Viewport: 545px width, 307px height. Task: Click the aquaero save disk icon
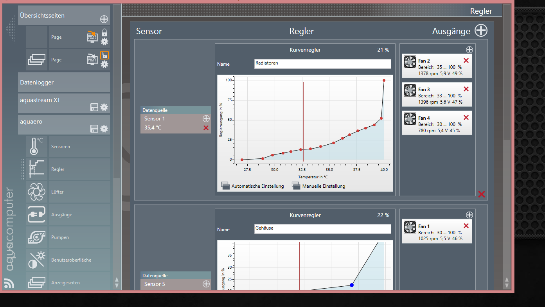pos(94,129)
